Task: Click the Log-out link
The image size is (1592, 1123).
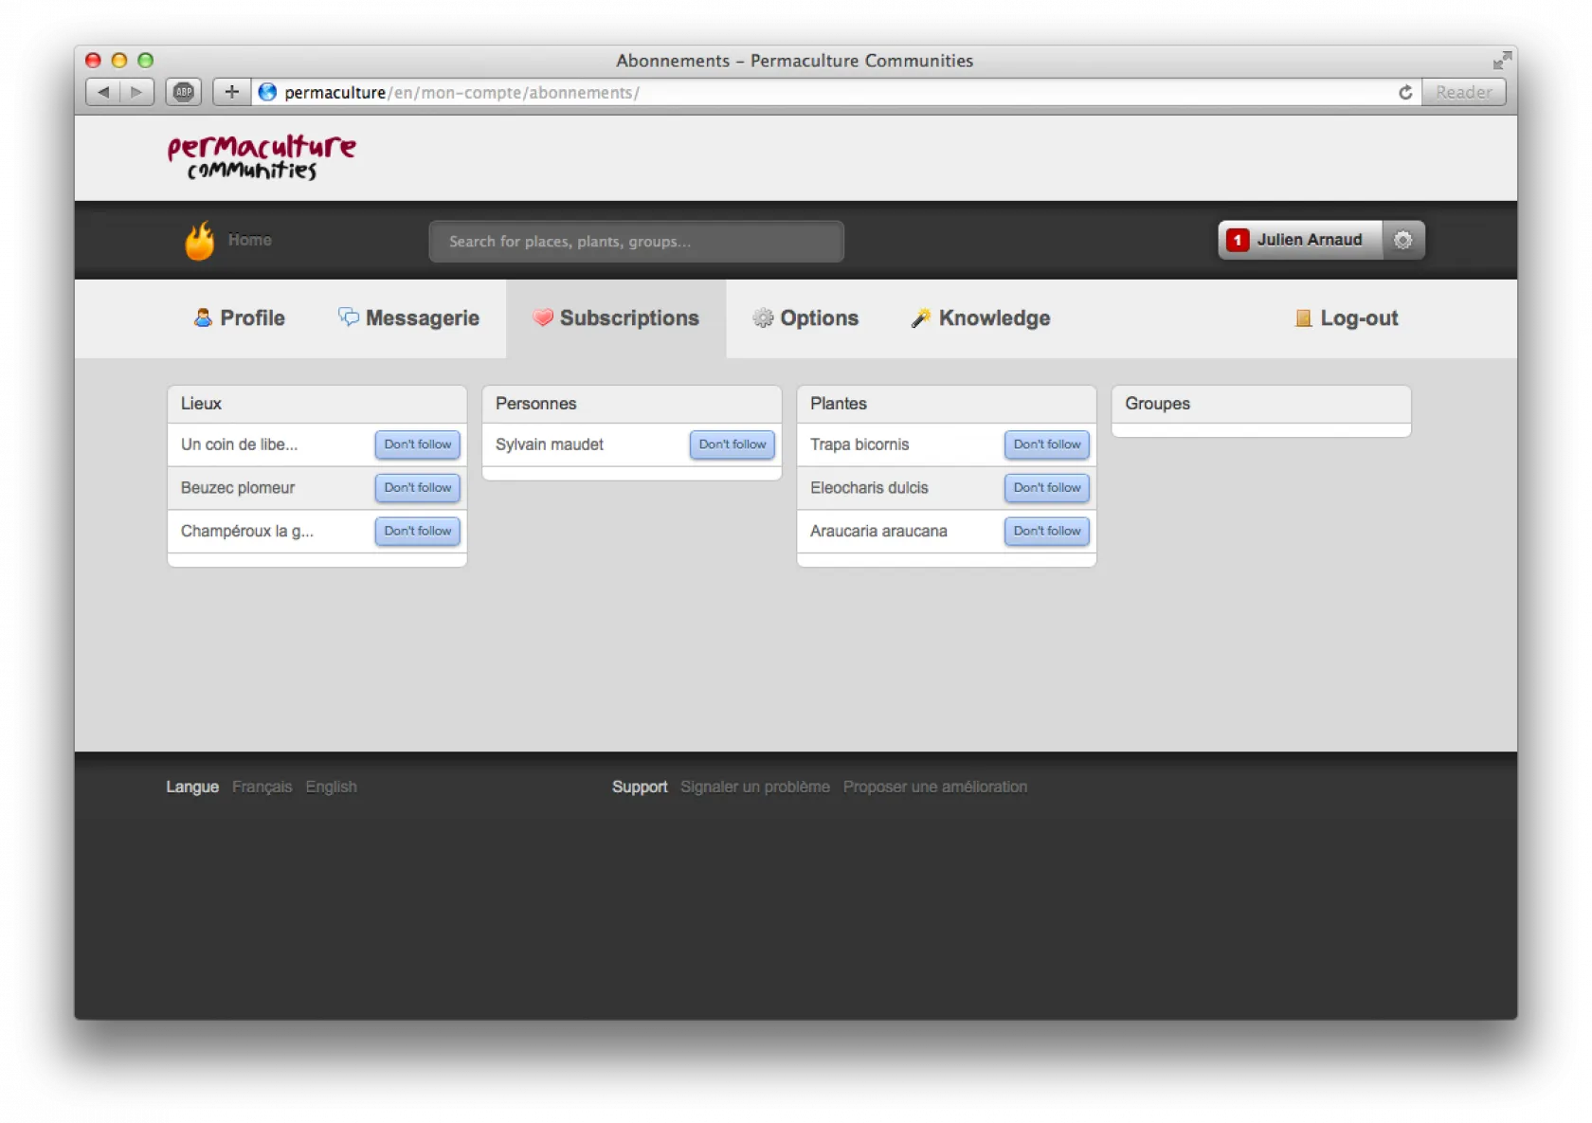Action: tap(1347, 318)
